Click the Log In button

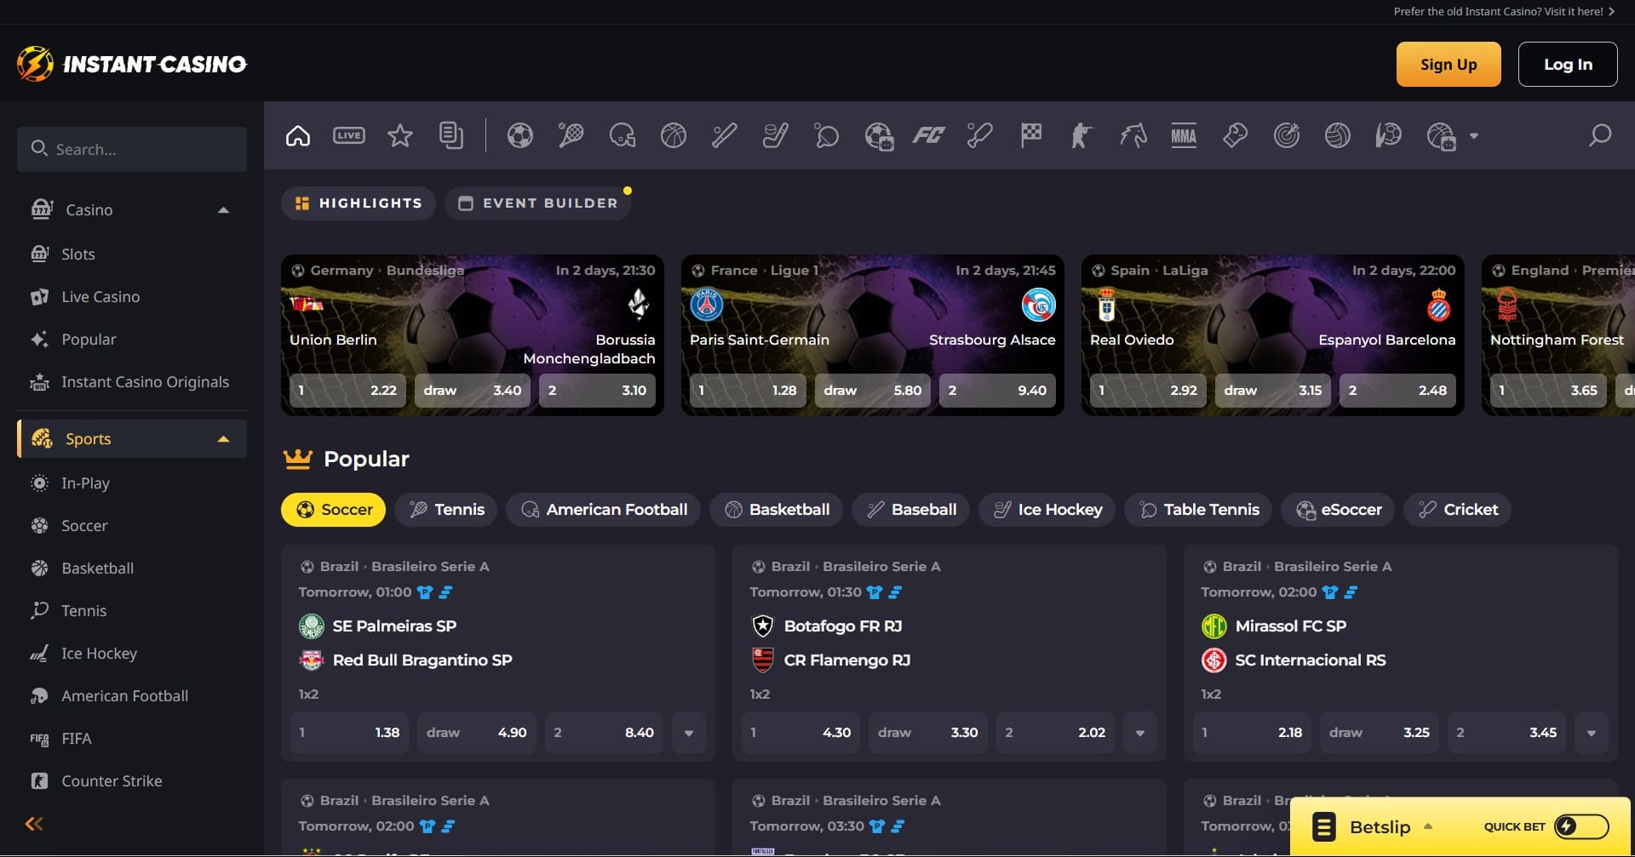pos(1567,65)
